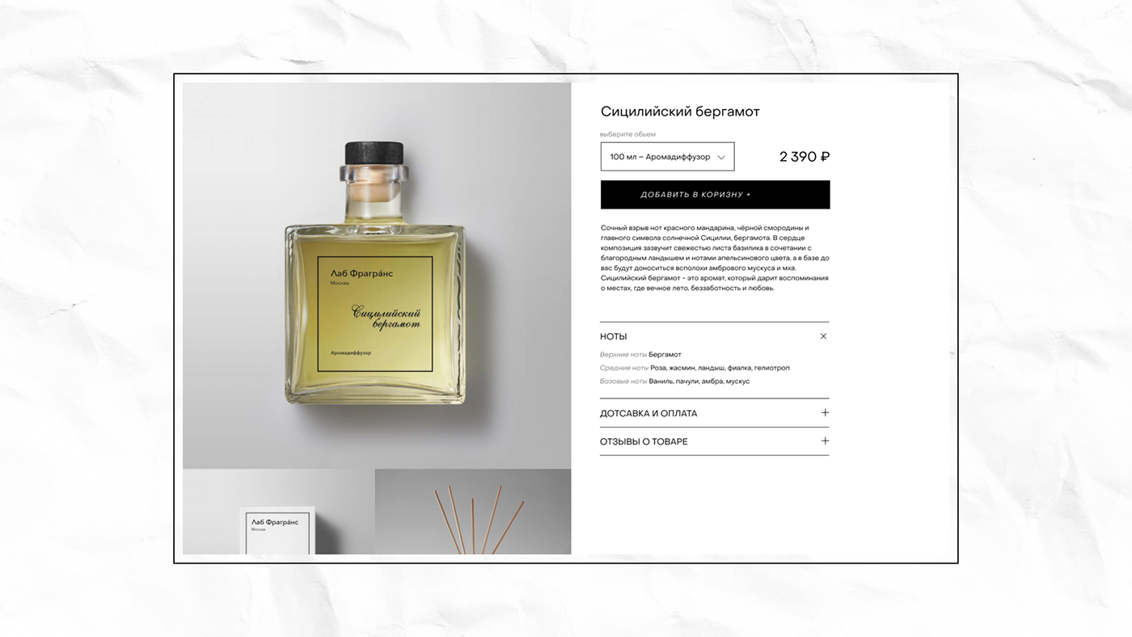Click the Верхние ноты Бергамот line
The height and width of the screenshot is (637, 1132).
click(640, 354)
